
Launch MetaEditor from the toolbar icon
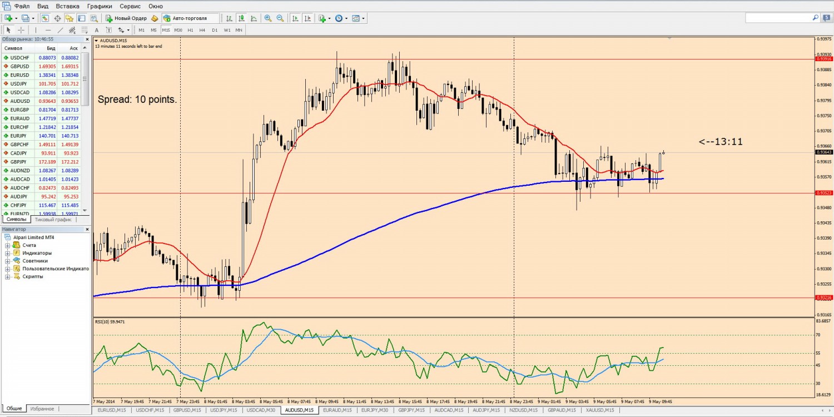pos(155,18)
